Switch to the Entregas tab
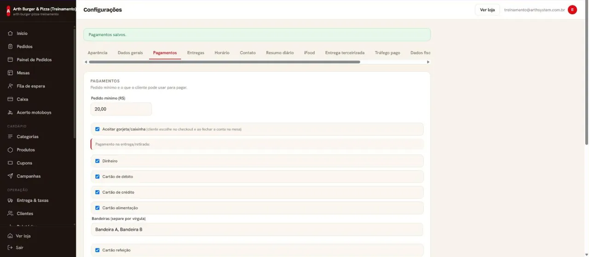The height and width of the screenshot is (257, 589). click(x=196, y=53)
